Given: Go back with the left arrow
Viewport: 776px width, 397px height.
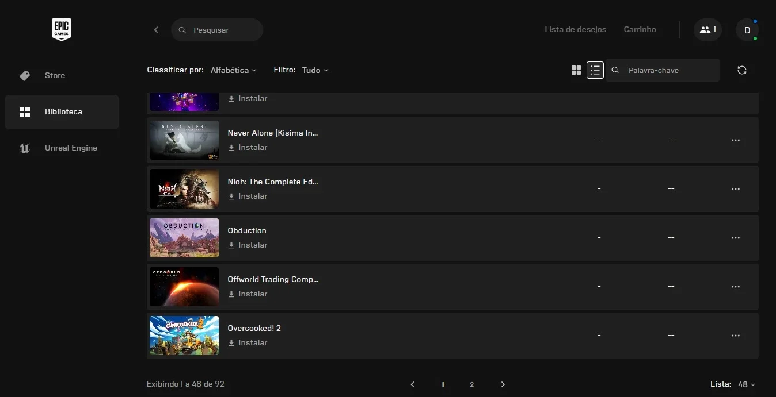Looking at the screenshot, I should point(156,30).
